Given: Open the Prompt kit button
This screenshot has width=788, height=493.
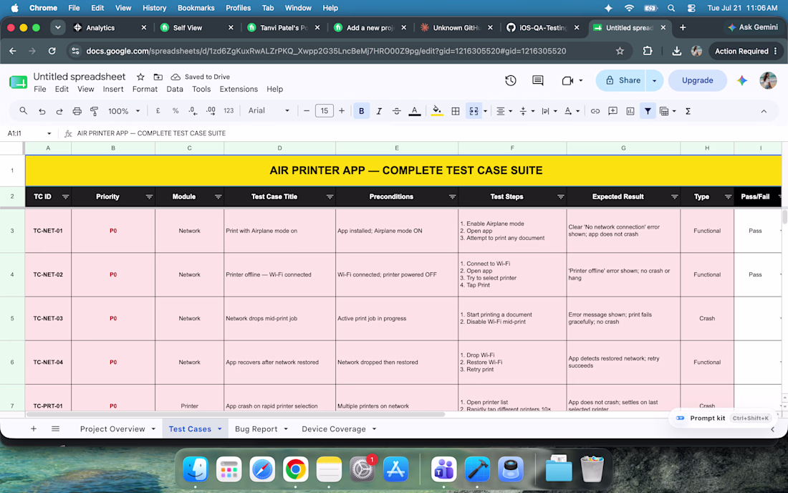Looking at the screenshot, I should coord(721,418).
